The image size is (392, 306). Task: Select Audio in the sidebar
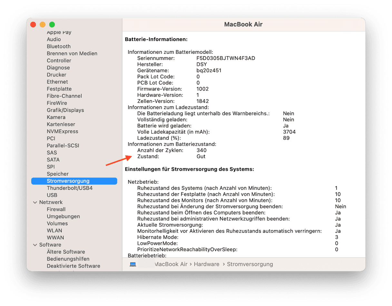(54, 39)
